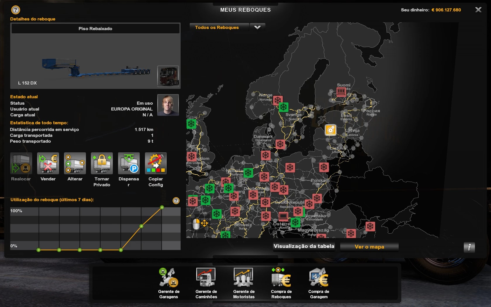Expand the Todos os Reboques dropdown arrow

(257, 27)
